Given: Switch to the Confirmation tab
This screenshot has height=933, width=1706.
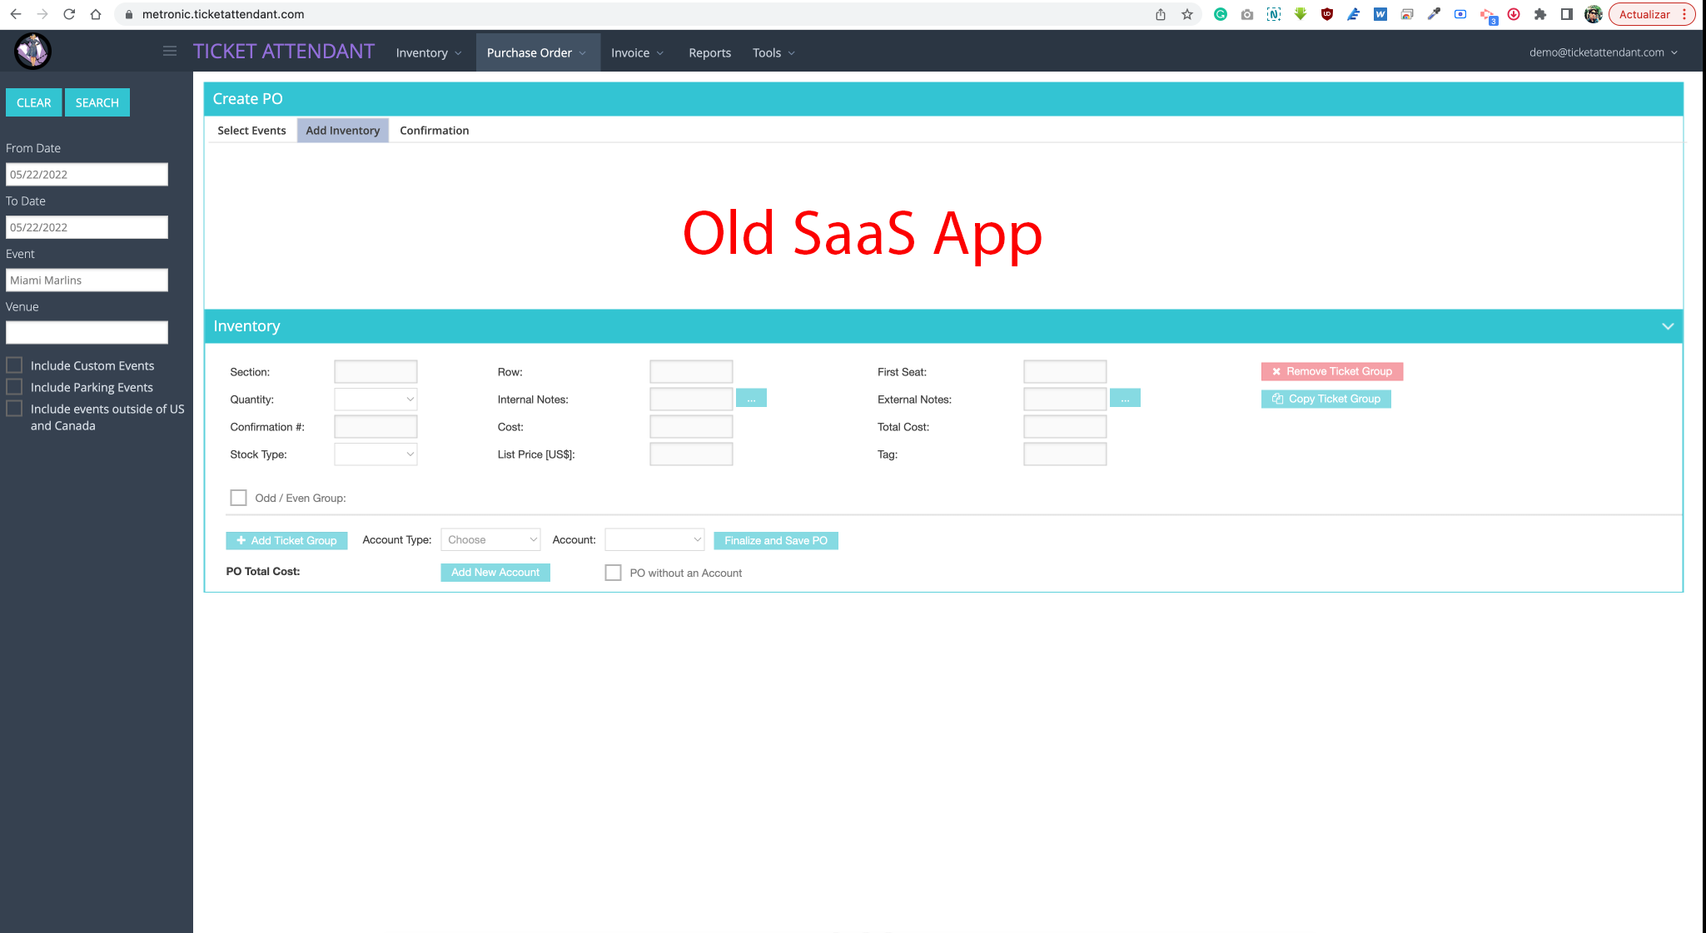Looking at the screenshot, I should [434, 131].
